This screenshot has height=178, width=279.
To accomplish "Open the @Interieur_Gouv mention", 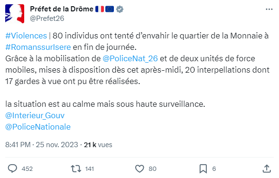I will [x=35, y=115].
